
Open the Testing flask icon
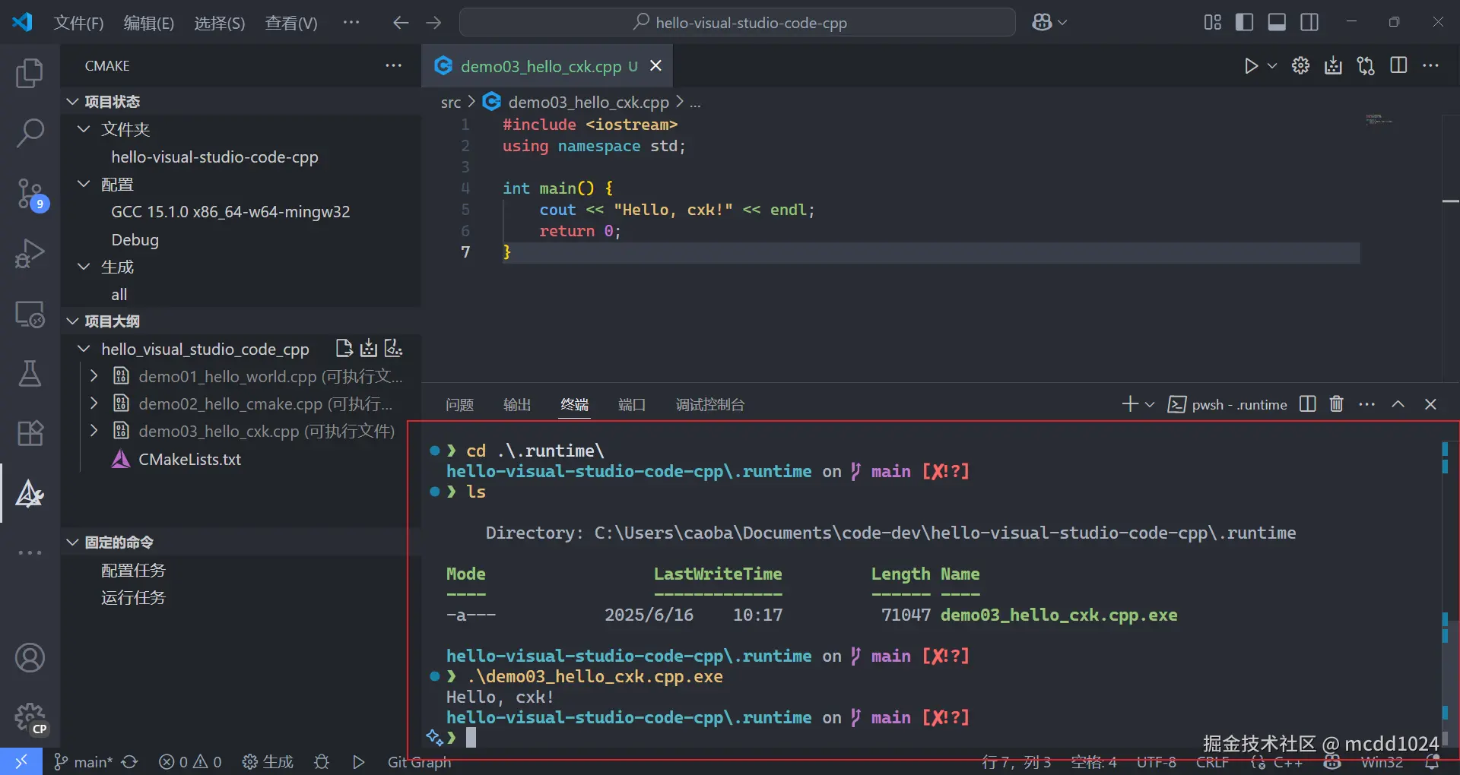[x=30, y=373]
